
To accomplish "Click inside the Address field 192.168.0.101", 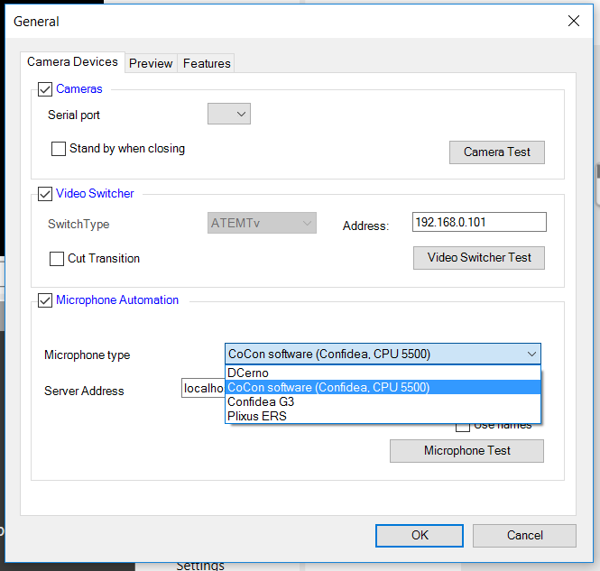I will [478, 222].
